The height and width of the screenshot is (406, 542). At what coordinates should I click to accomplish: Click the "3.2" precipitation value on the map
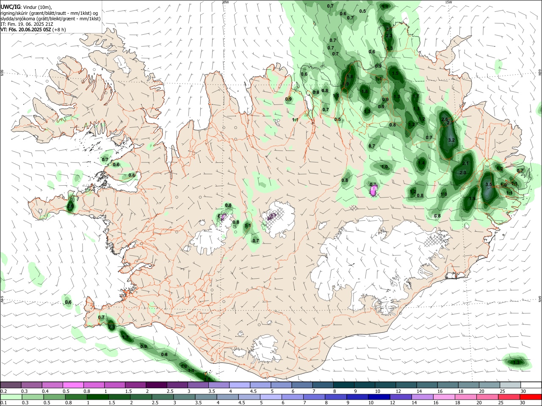pyautogui.click(x=451, y=140)
